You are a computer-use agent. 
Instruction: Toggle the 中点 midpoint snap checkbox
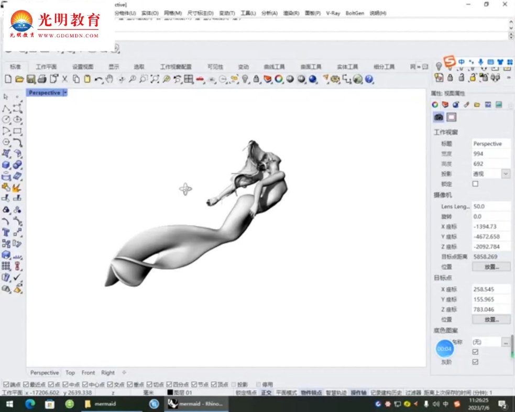pyautogui.click(x=67, y=384)
